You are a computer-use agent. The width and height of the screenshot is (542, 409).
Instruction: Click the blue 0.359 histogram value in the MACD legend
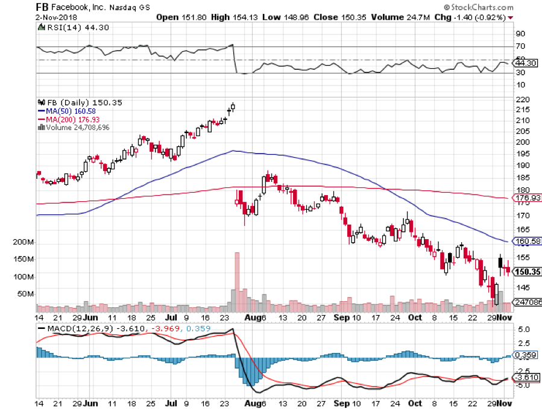(198, 328)
